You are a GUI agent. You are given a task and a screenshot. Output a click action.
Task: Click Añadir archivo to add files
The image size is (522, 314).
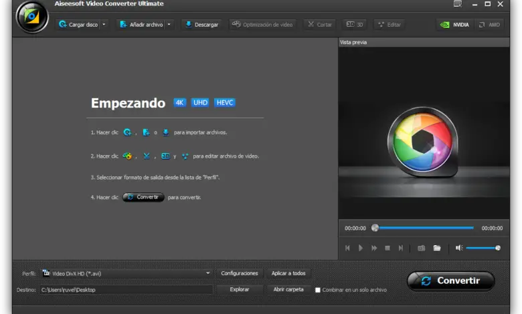[x=141, y=25]
